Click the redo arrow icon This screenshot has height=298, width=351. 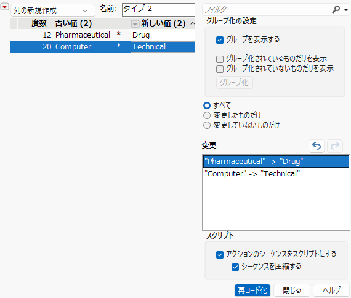point(335,146)
